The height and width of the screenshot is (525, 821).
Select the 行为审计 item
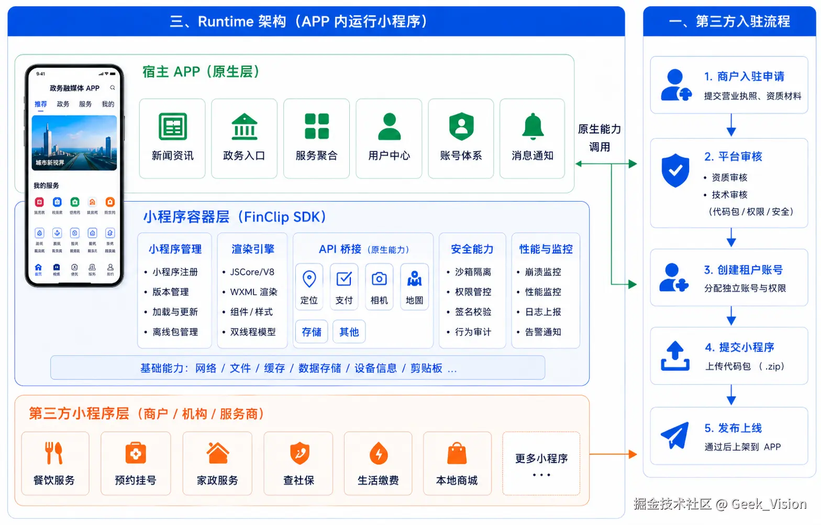[473, 332]
